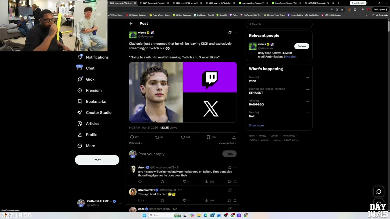Viewport: 390px width, 219px height.
Task: Switch to the Denzo on X browser tab
Action: [154, 3]
